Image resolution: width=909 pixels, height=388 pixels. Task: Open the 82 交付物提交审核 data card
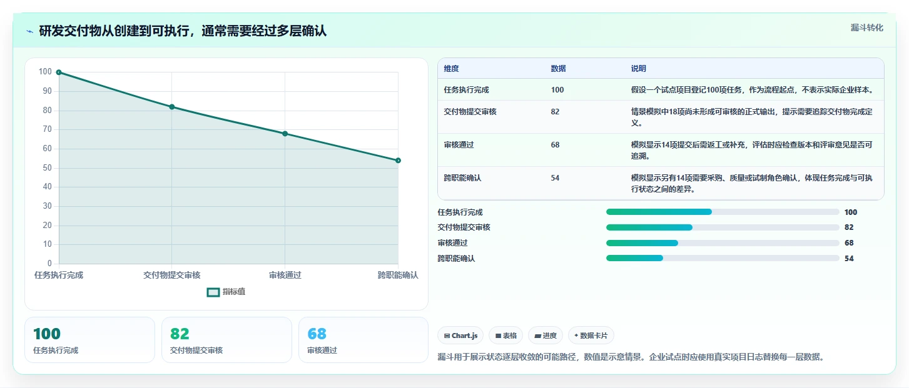click(226, 340)
